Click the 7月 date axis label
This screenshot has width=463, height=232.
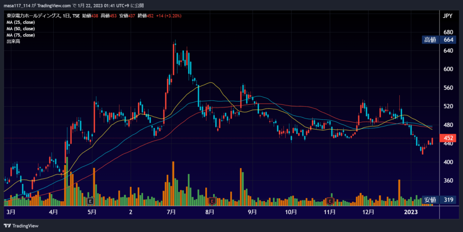coord(171,212)
